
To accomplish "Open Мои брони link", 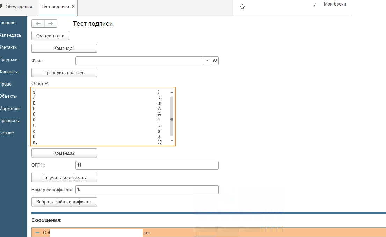I will (335, 4).
